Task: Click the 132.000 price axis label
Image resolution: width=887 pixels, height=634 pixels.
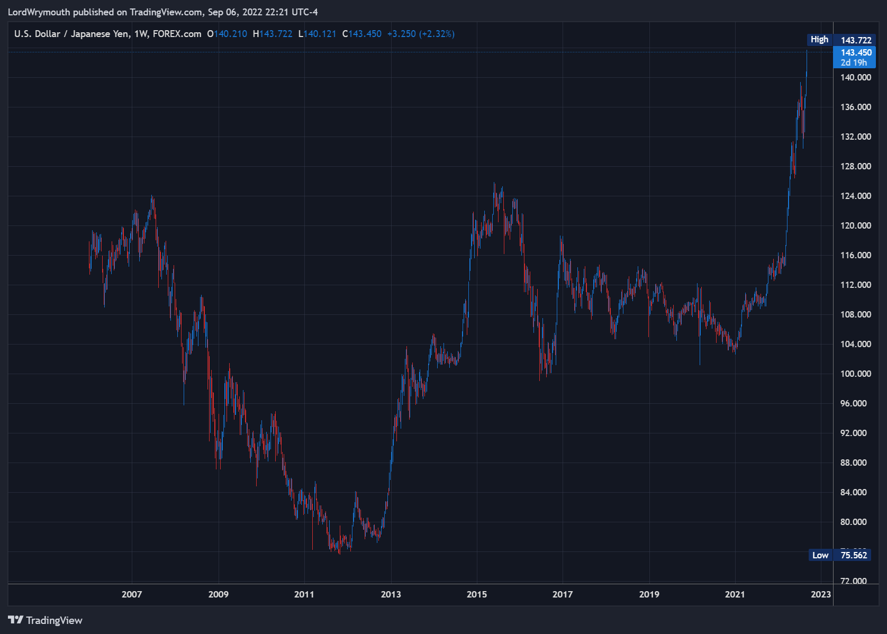Action: tap(856, 137)
